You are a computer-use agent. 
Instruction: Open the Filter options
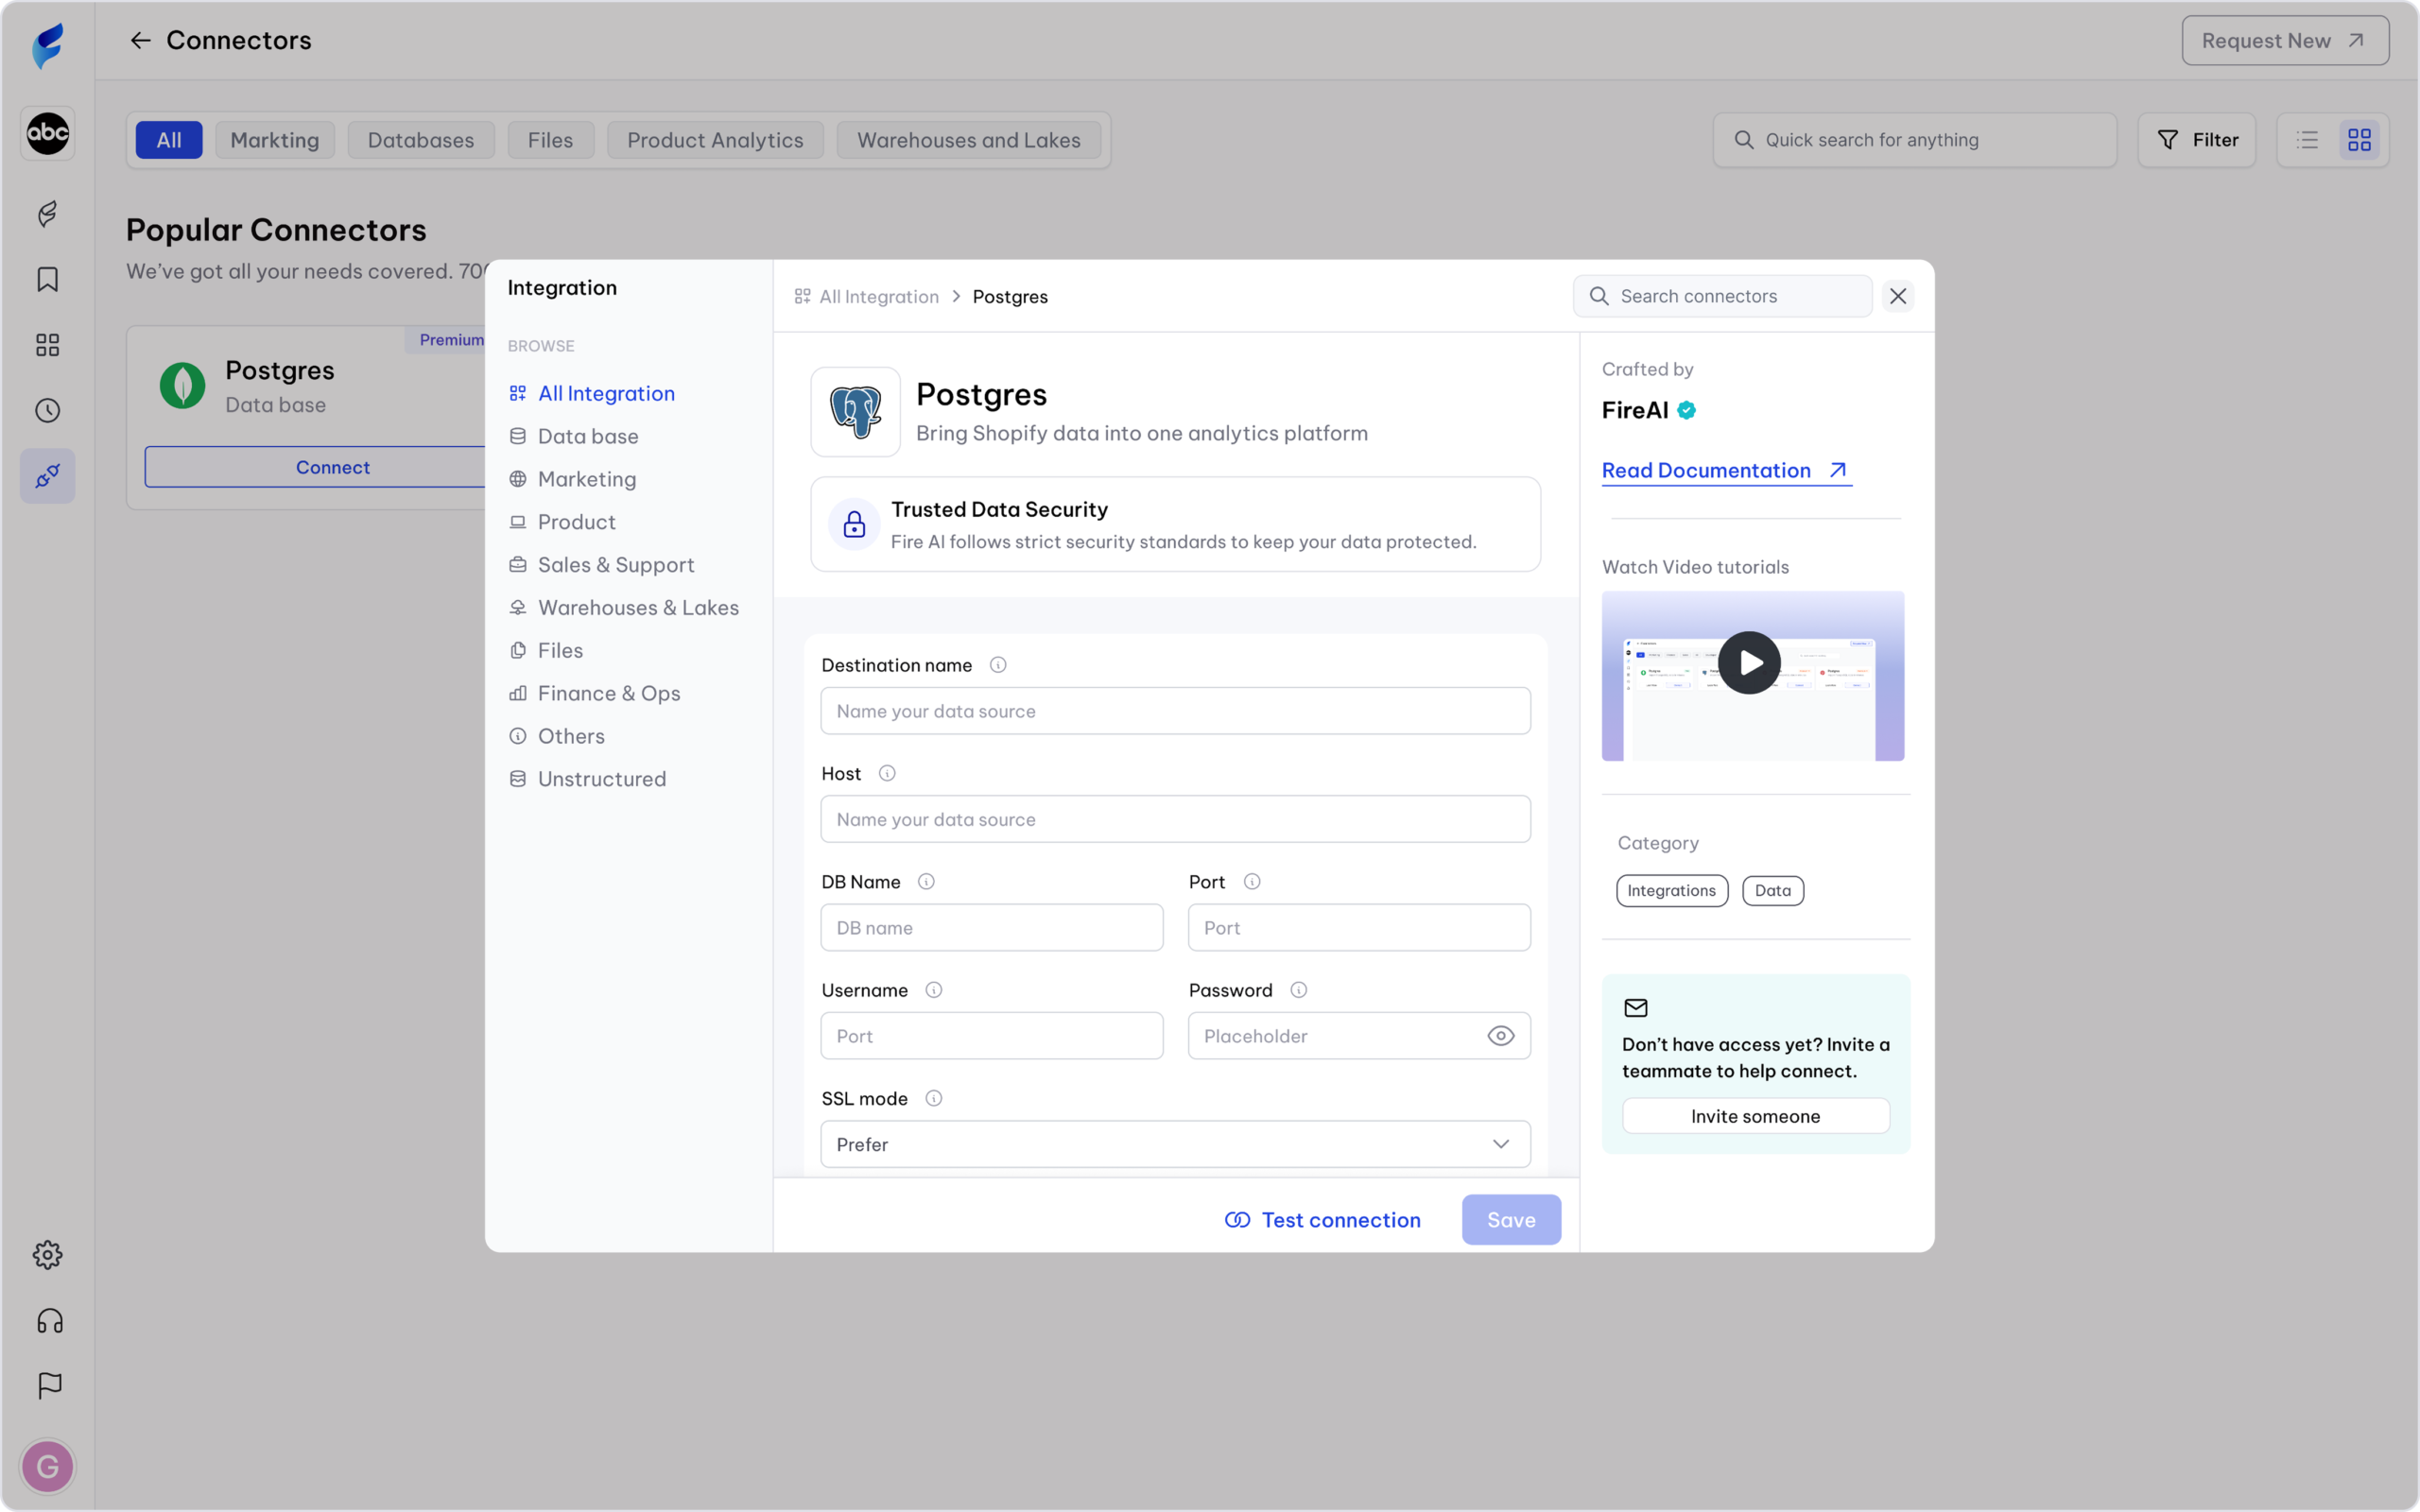click(x=2197, y=140)
